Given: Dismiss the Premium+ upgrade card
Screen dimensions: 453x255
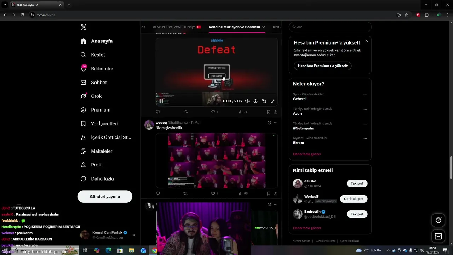Looking at the screenshot, I should pos(367,41).
